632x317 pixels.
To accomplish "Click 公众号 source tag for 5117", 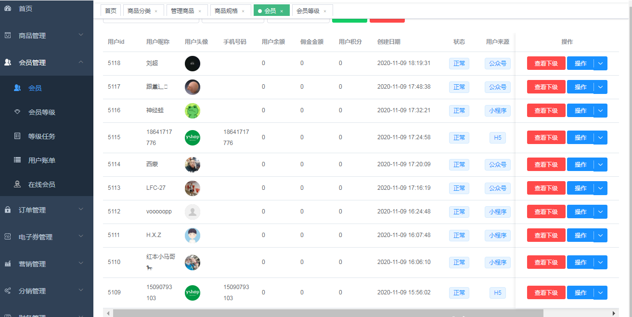I will (x=498, y=87).
